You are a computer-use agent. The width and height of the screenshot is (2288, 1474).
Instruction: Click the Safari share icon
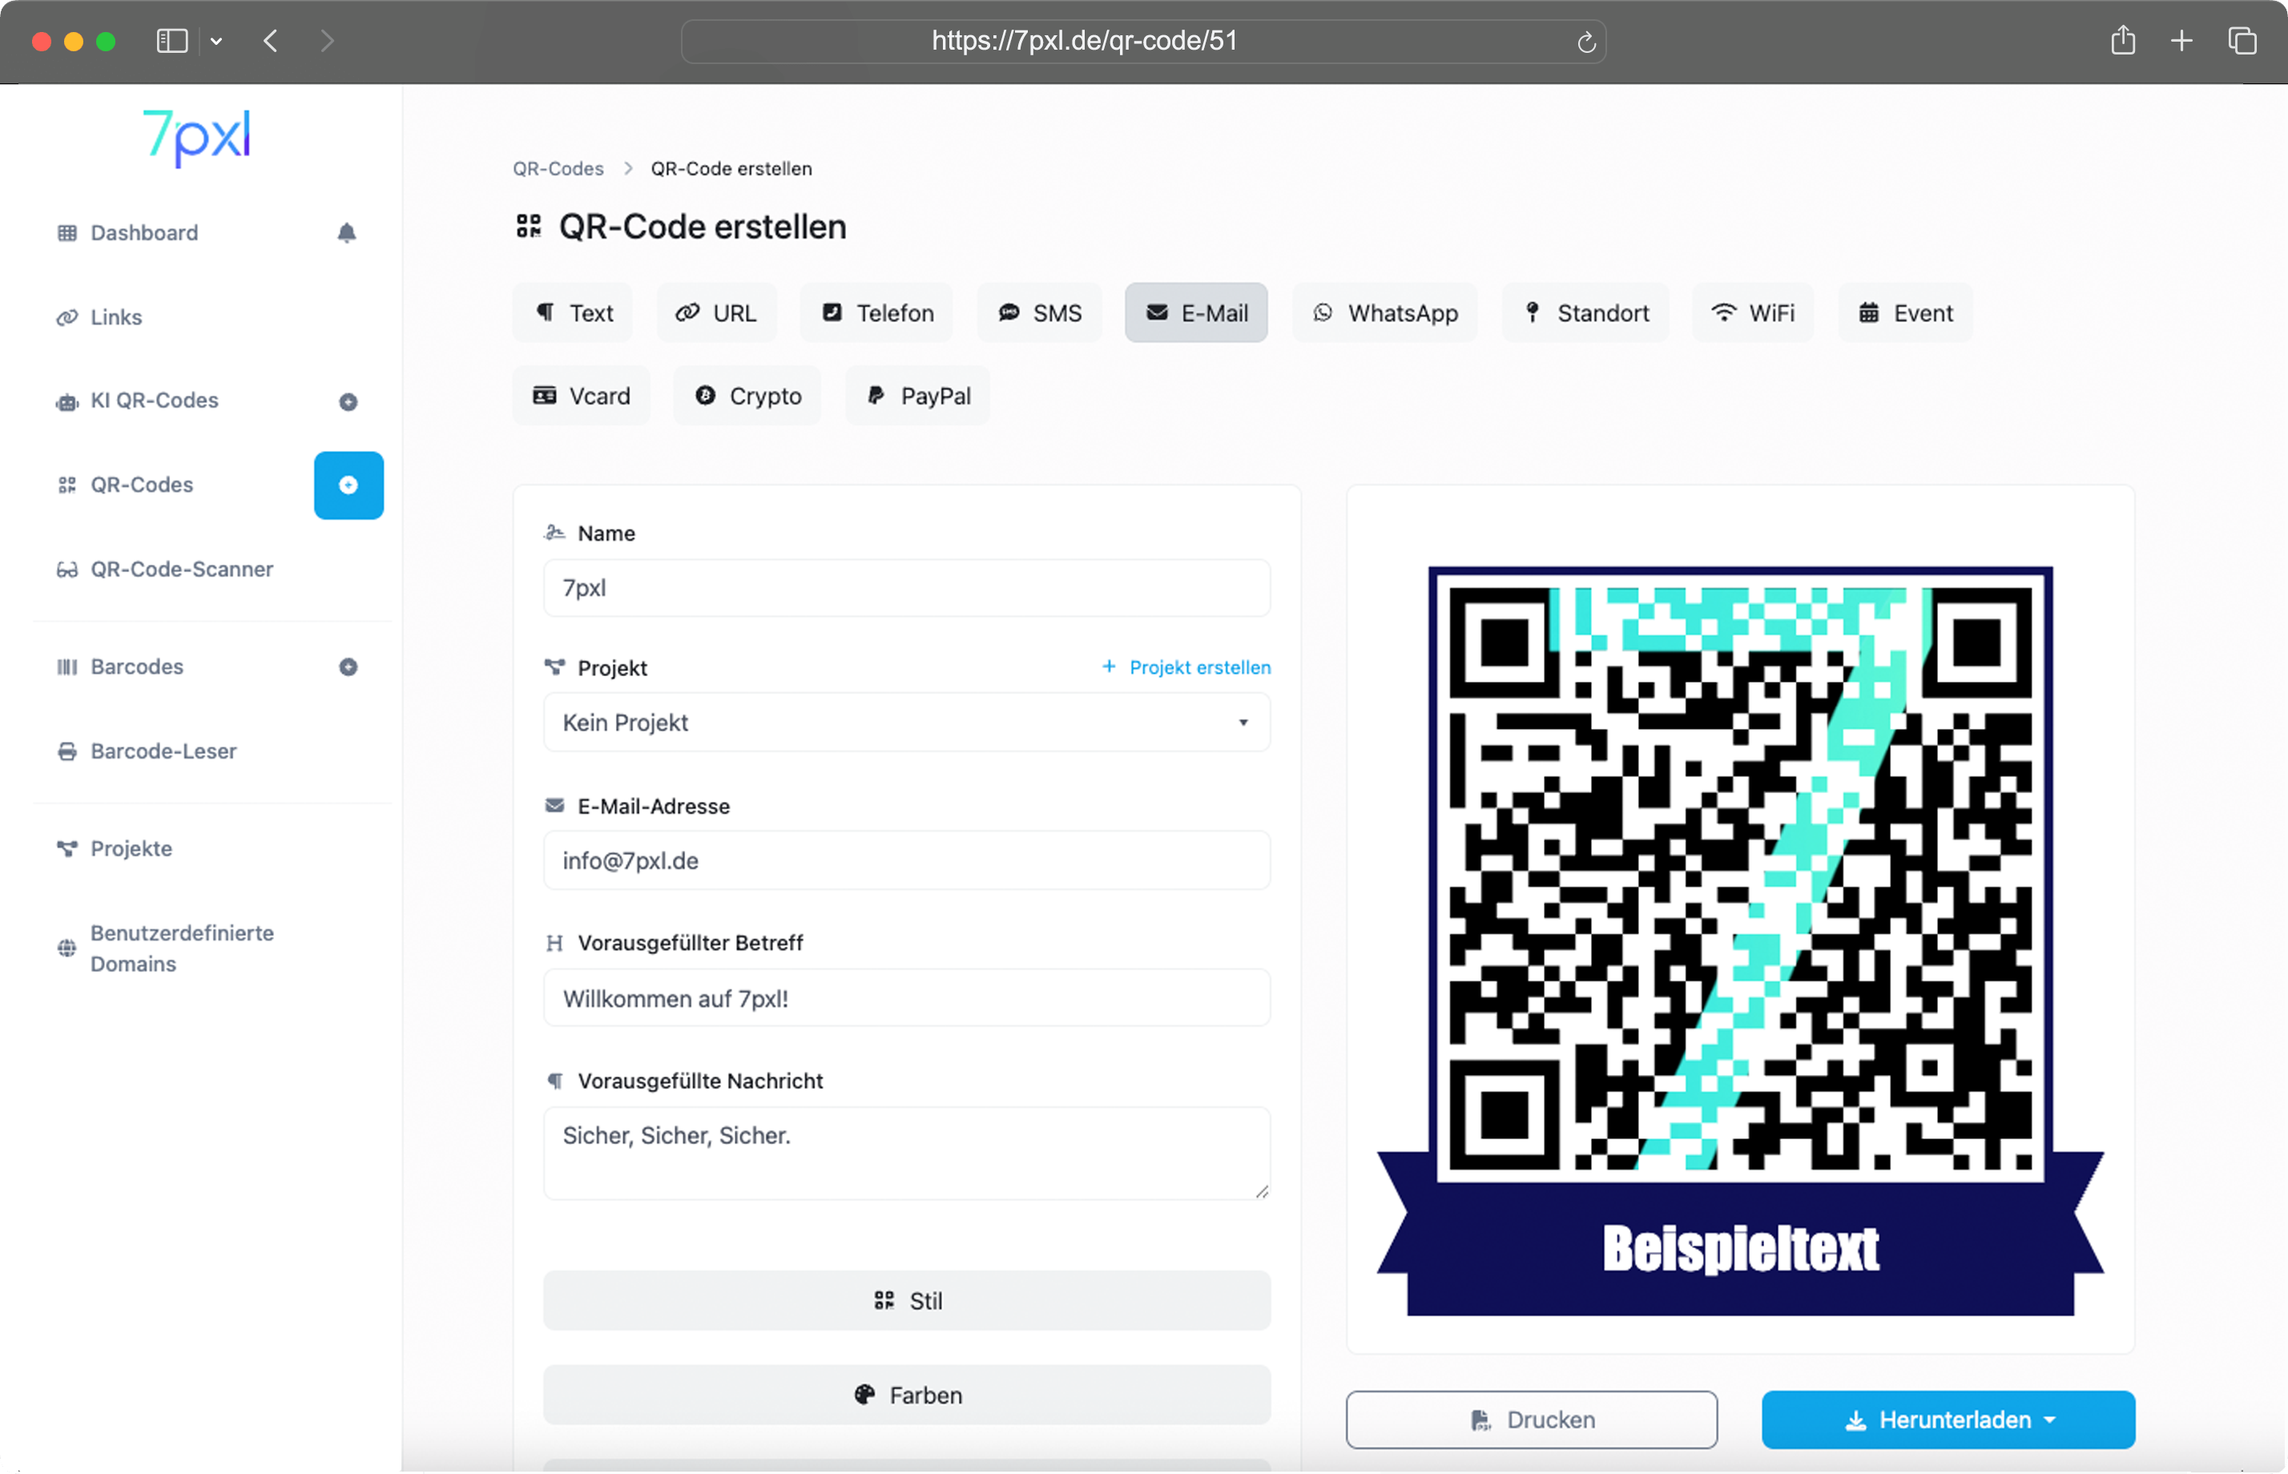coord(2122,41)
